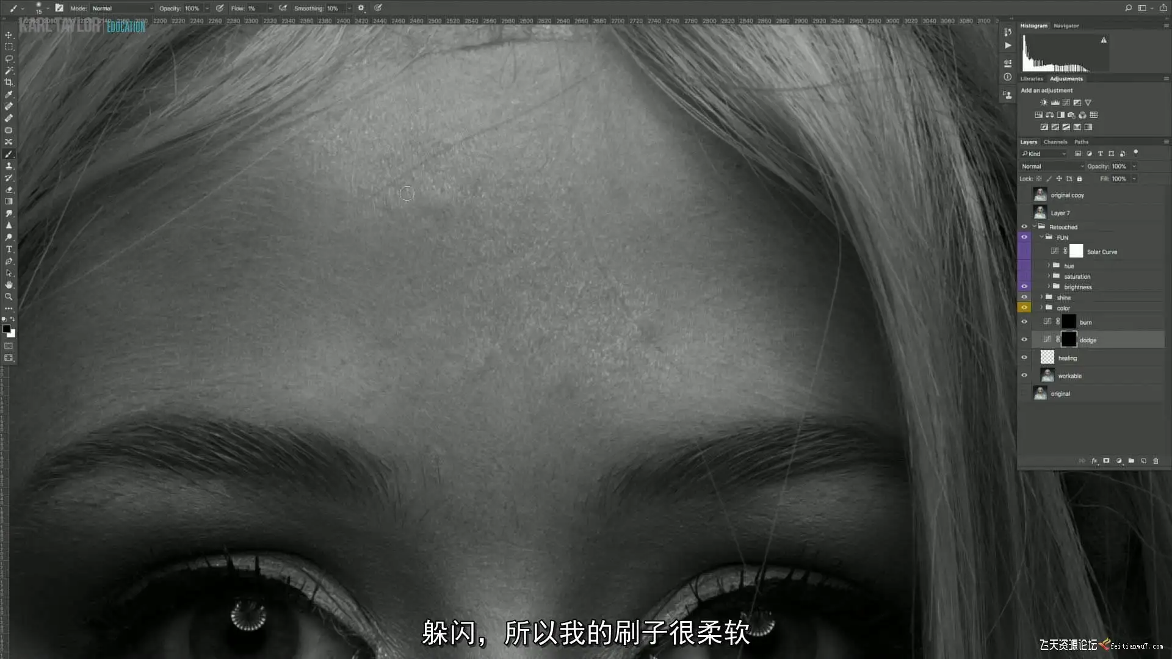Click the brush Flow percentage field
This screenshot has width=1172, height=659.
(x=256, y=9)
